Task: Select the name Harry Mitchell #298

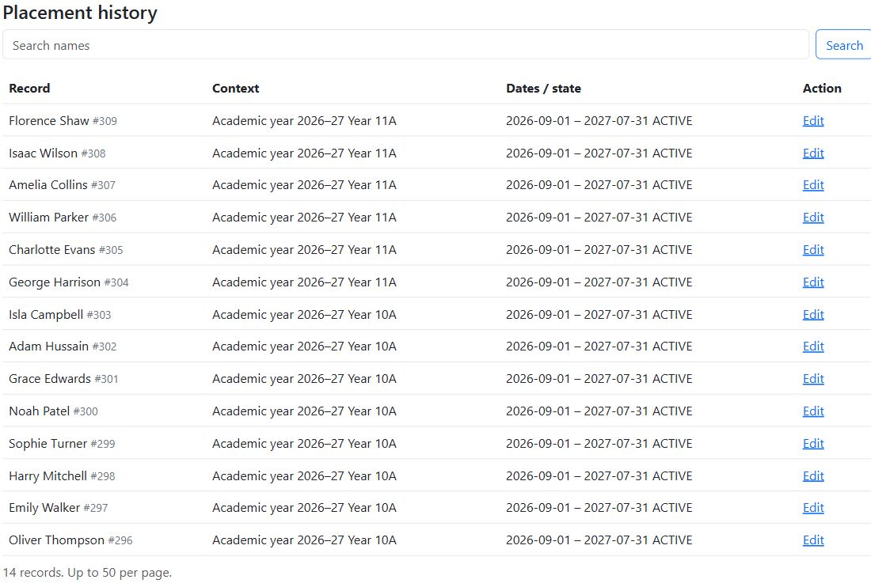Action: (x=63, y=475)
